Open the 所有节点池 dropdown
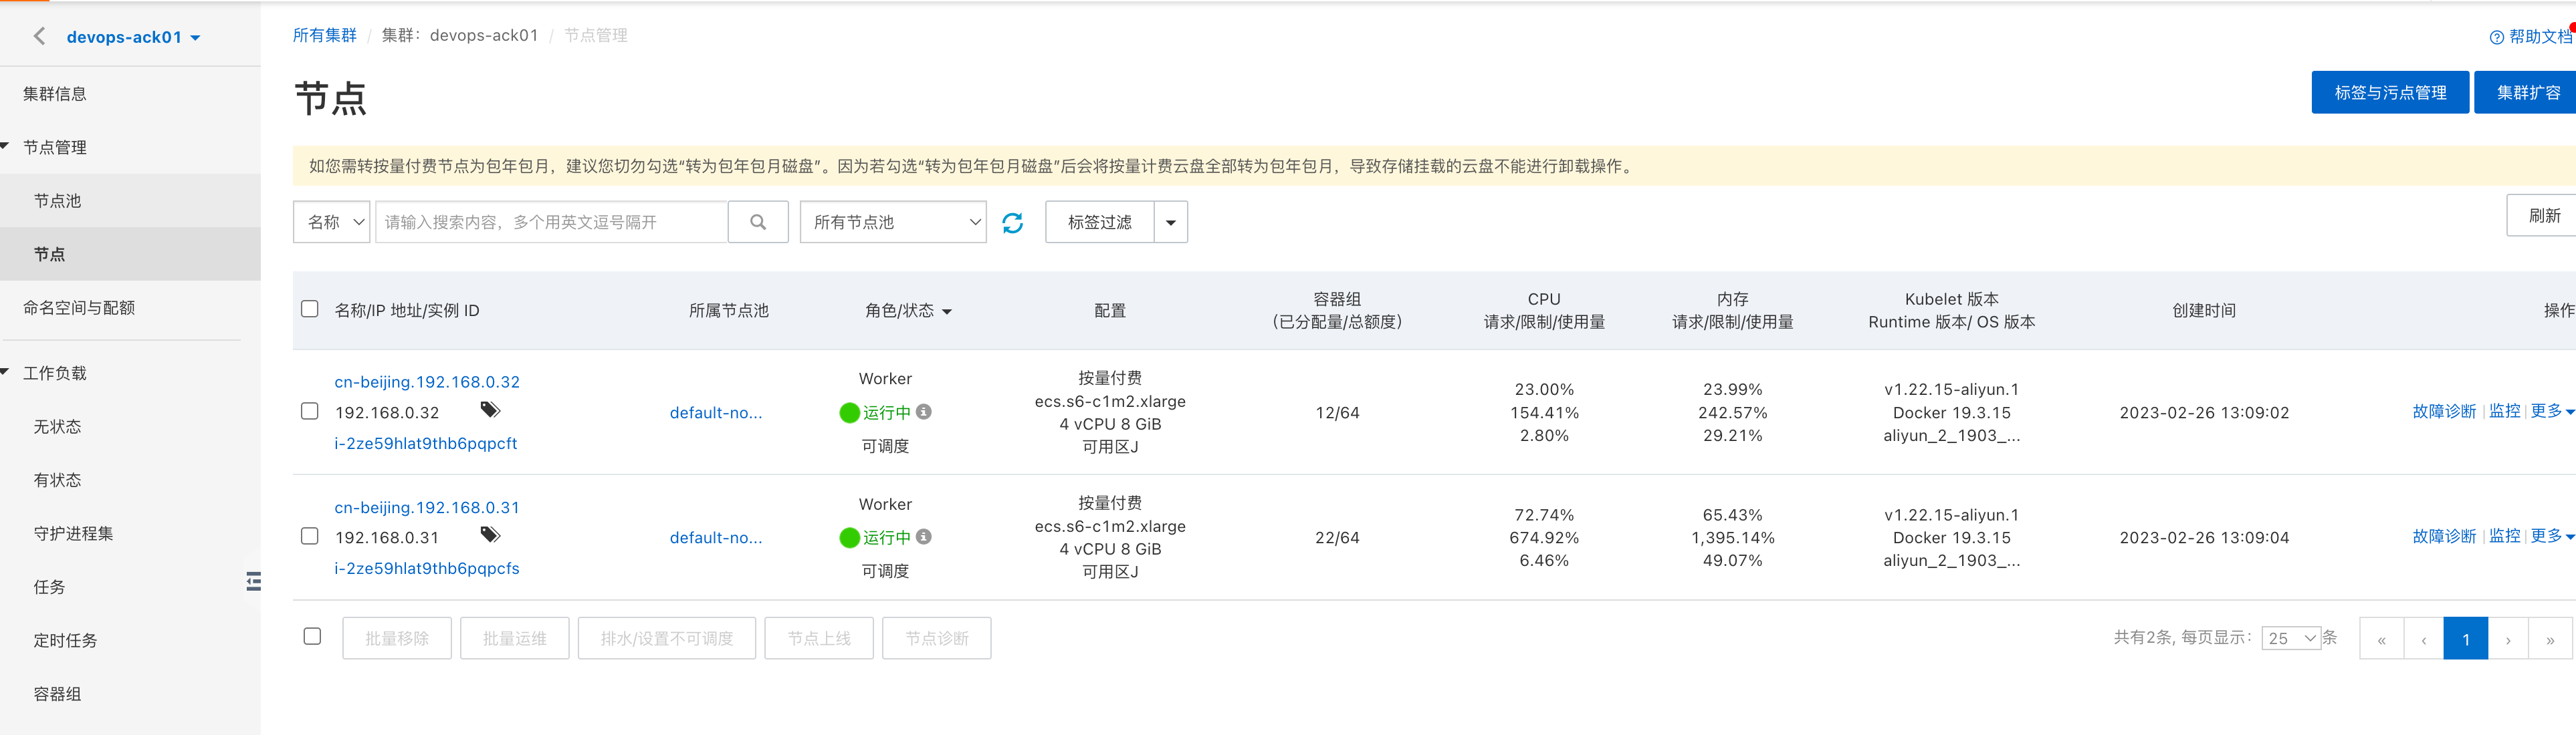The image size is (2576, 735). (892, 222)
